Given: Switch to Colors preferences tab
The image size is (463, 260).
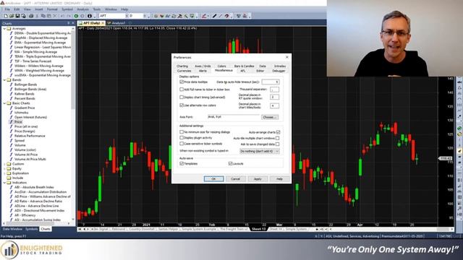Looking at the screenshot, I should [x=222, y=66].
